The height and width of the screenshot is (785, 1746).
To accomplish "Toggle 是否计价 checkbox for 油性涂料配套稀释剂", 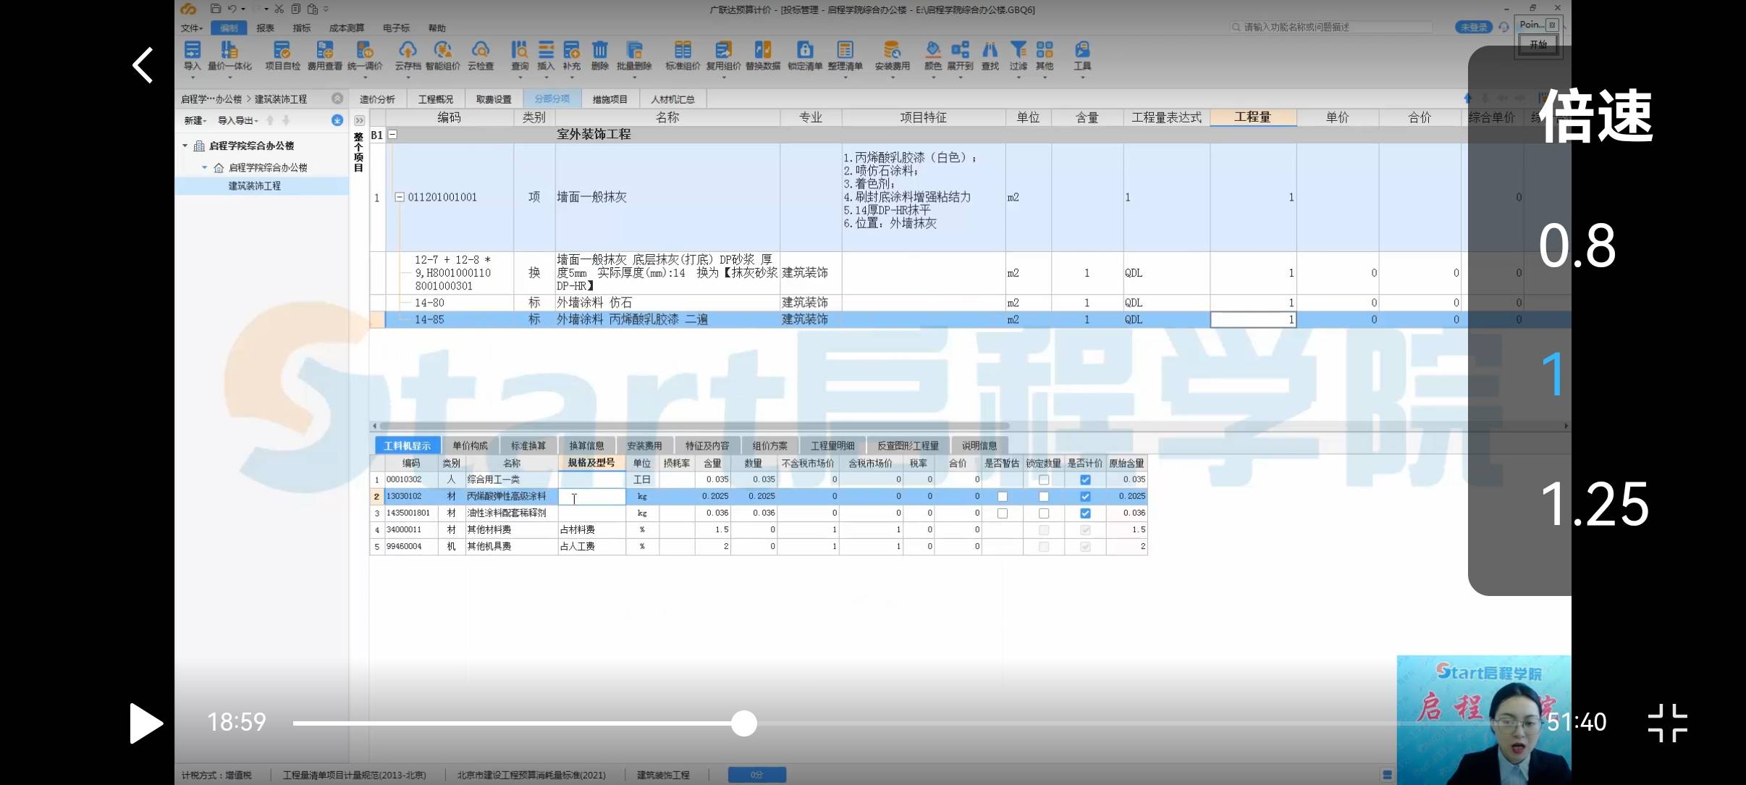I will tap(1085, 513).
